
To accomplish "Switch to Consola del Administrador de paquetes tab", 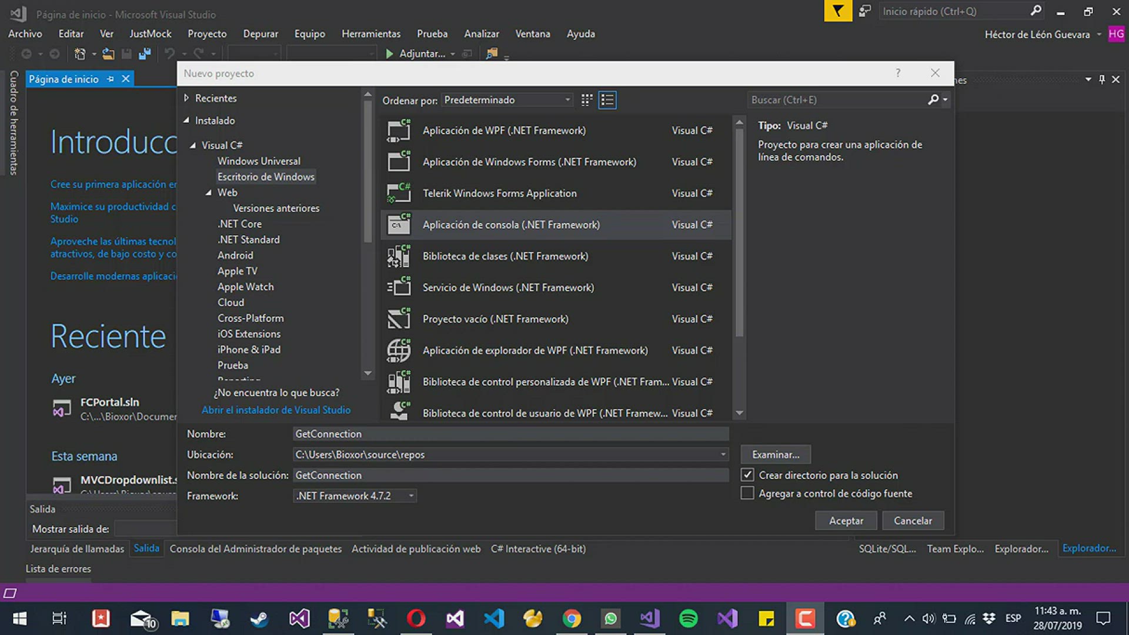I will click(256, 549).
